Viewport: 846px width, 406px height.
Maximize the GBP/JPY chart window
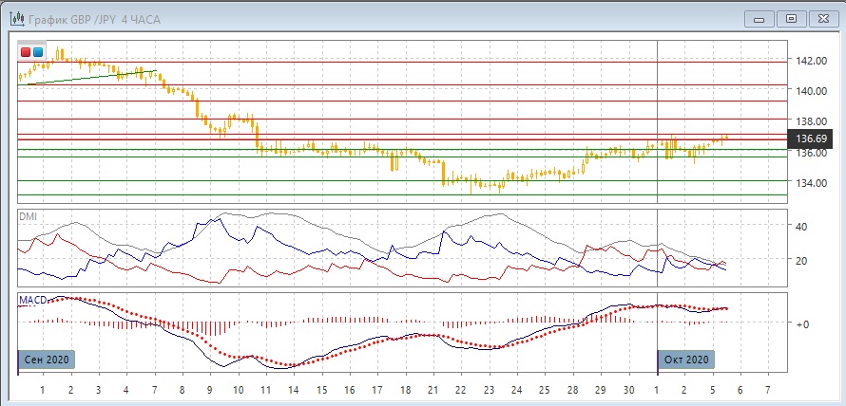coord(790,17)
